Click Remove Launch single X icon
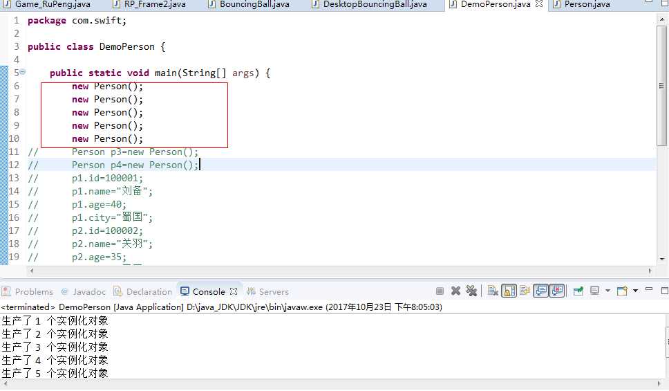 455,291
